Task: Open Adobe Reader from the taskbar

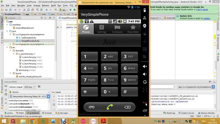Action: 103,121
